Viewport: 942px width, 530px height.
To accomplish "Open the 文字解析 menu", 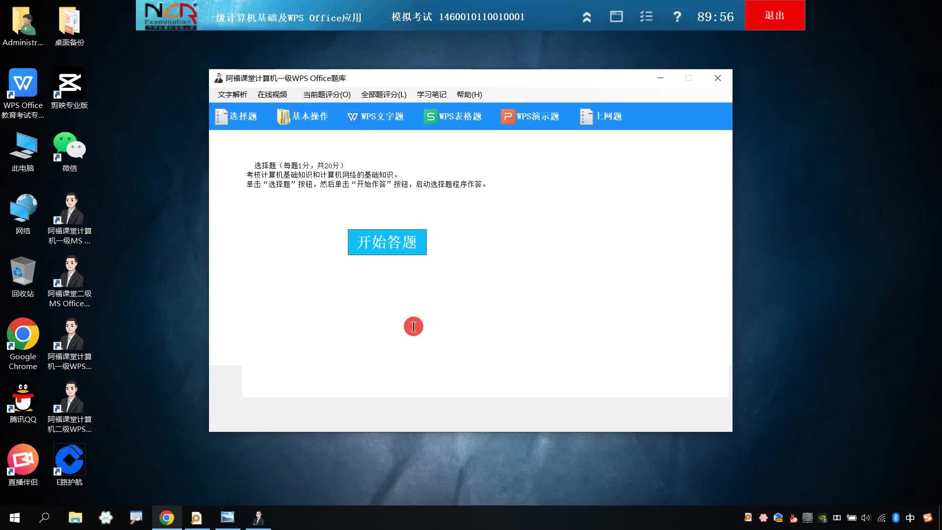I will [x=233, y=95].
